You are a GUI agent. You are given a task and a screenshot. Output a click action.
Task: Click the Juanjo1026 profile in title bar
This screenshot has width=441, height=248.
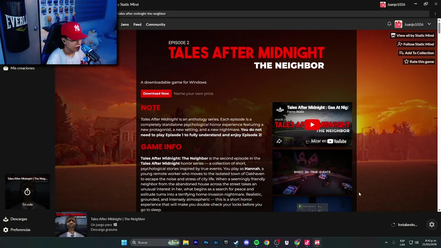(392, 4)
